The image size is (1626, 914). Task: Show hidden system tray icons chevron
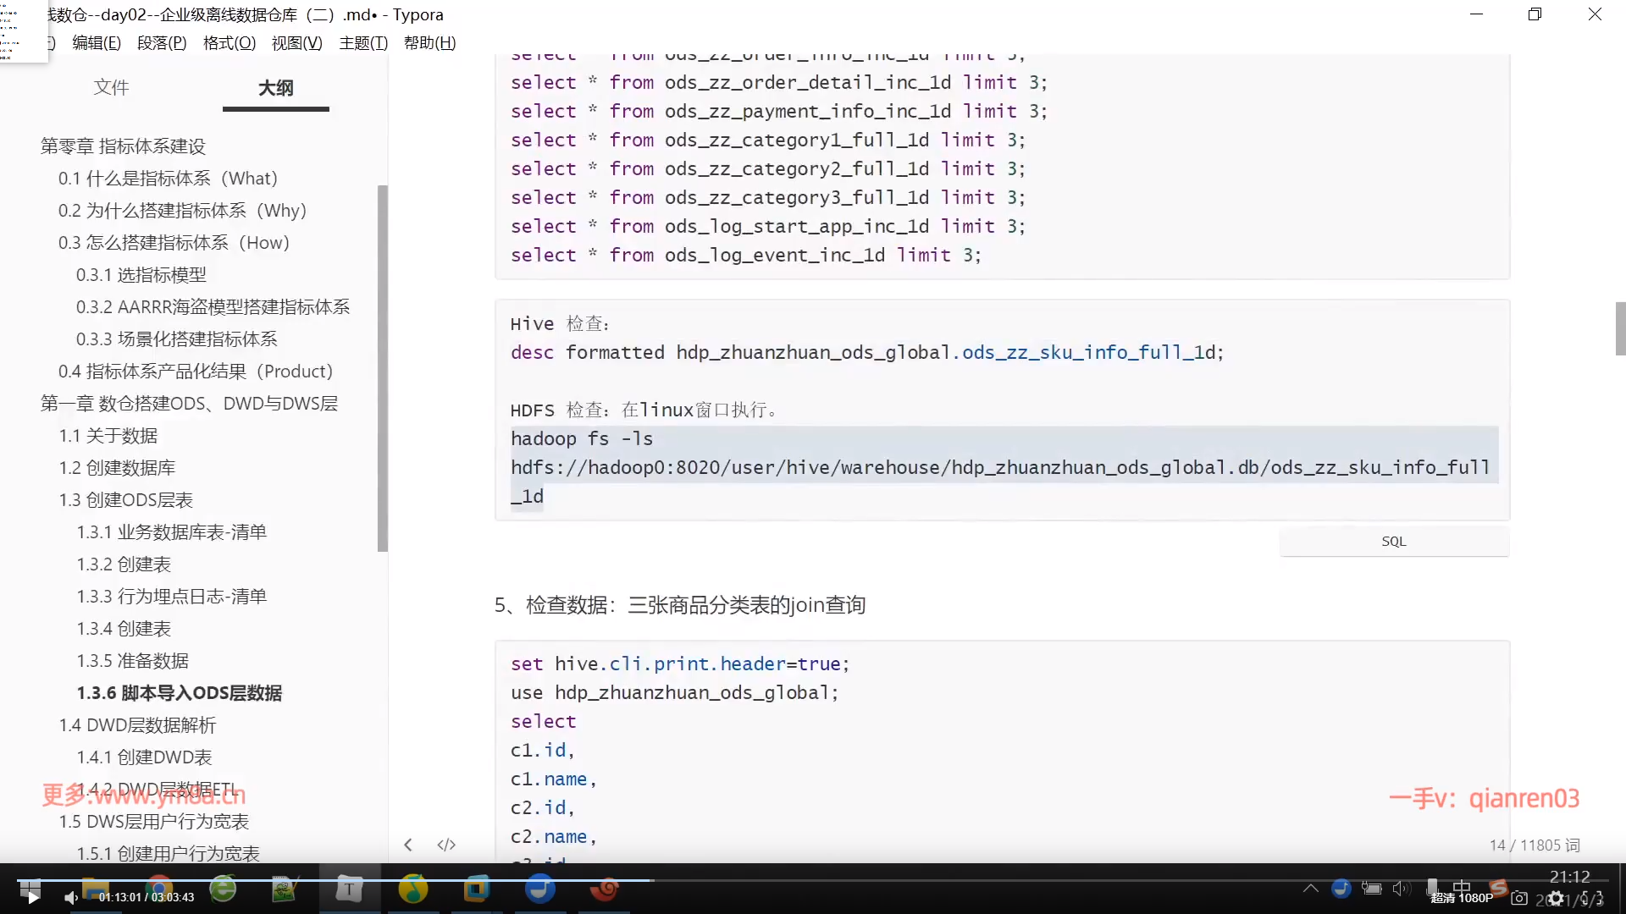coord(1310,888)
